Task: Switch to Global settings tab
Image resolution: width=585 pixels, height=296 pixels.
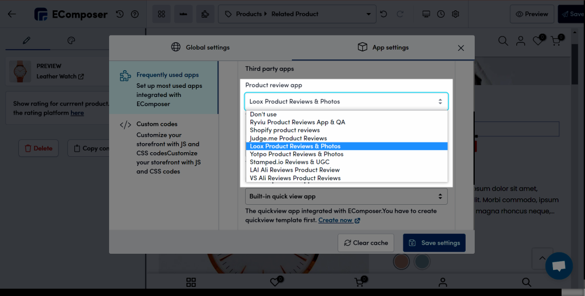Action: click(x=201, y=48)
